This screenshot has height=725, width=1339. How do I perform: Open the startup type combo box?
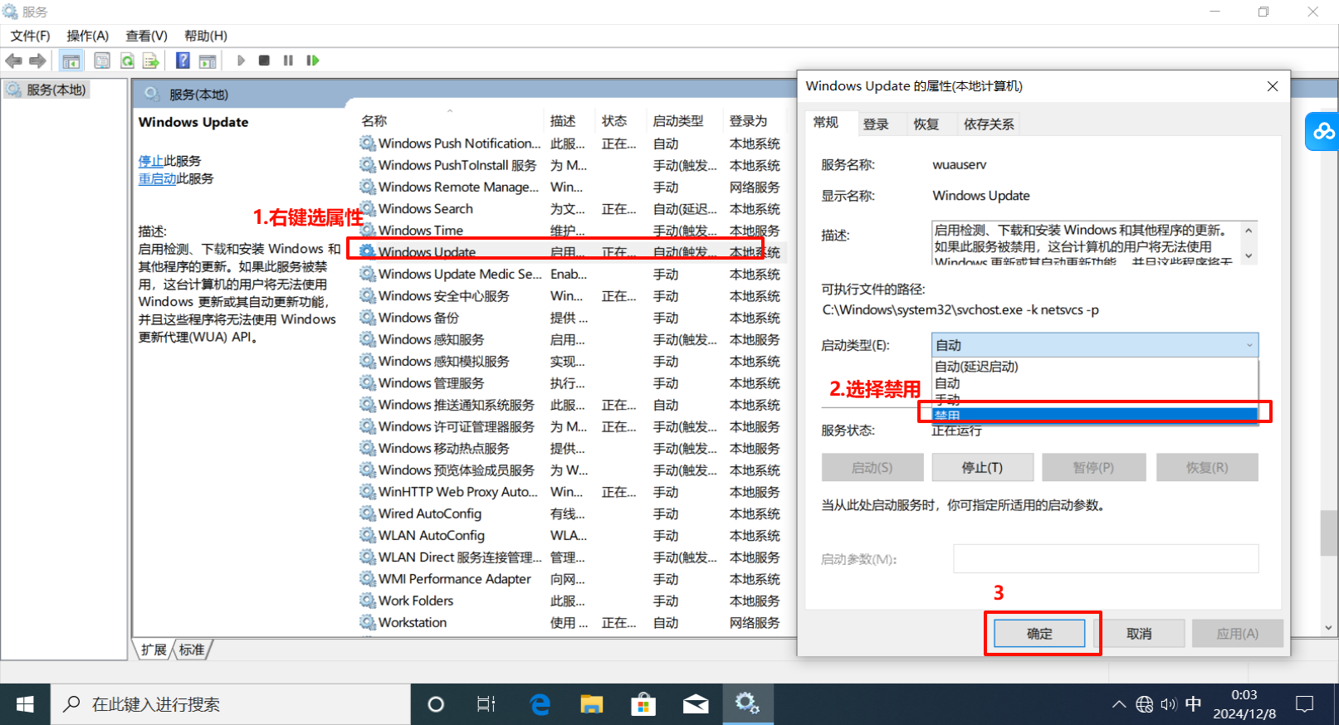pyautogui.click(x=1095, y=345)
